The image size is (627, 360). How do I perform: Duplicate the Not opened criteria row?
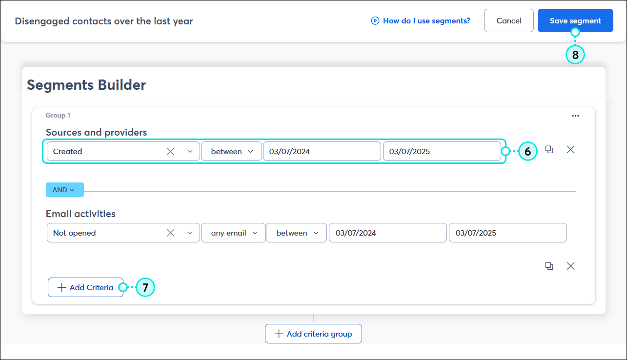(x=549, y=266)
